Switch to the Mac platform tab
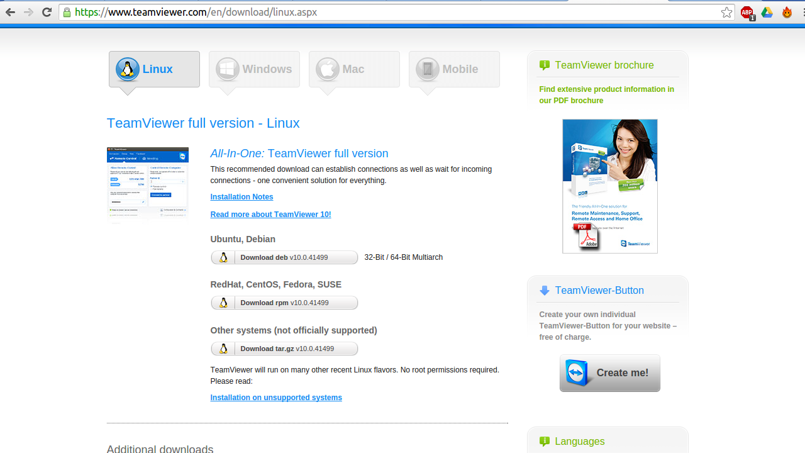805x453 pixels. (354, 69)
